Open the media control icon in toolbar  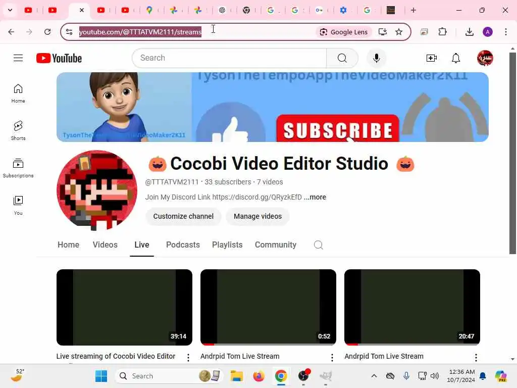[424, 32]
